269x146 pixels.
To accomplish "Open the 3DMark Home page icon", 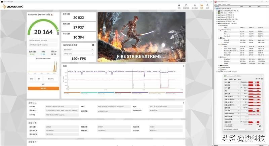I will coord(179,5).
